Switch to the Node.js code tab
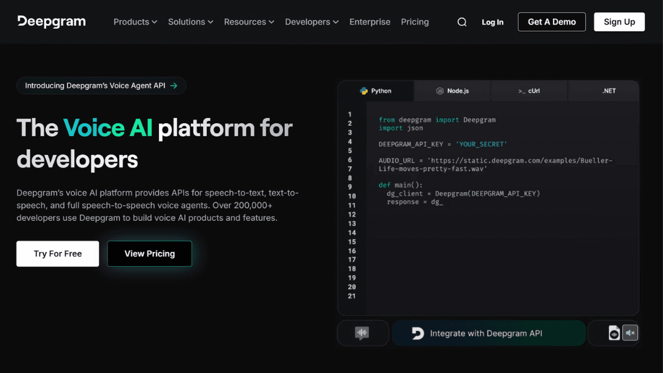This screenshot has height=373, width=663. (452, 91)
